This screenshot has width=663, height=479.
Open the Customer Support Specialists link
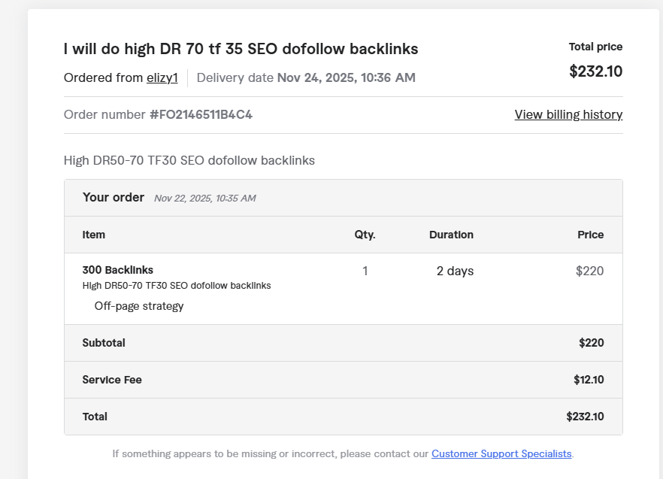click(501, 453)
